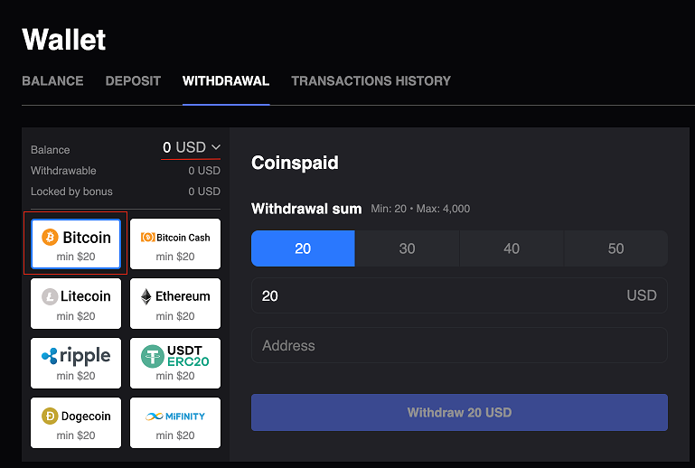This screenshot has height=468, width=695.
Task: Choose Bitcoin Cash withdrawal option
Action: [175, 244]
